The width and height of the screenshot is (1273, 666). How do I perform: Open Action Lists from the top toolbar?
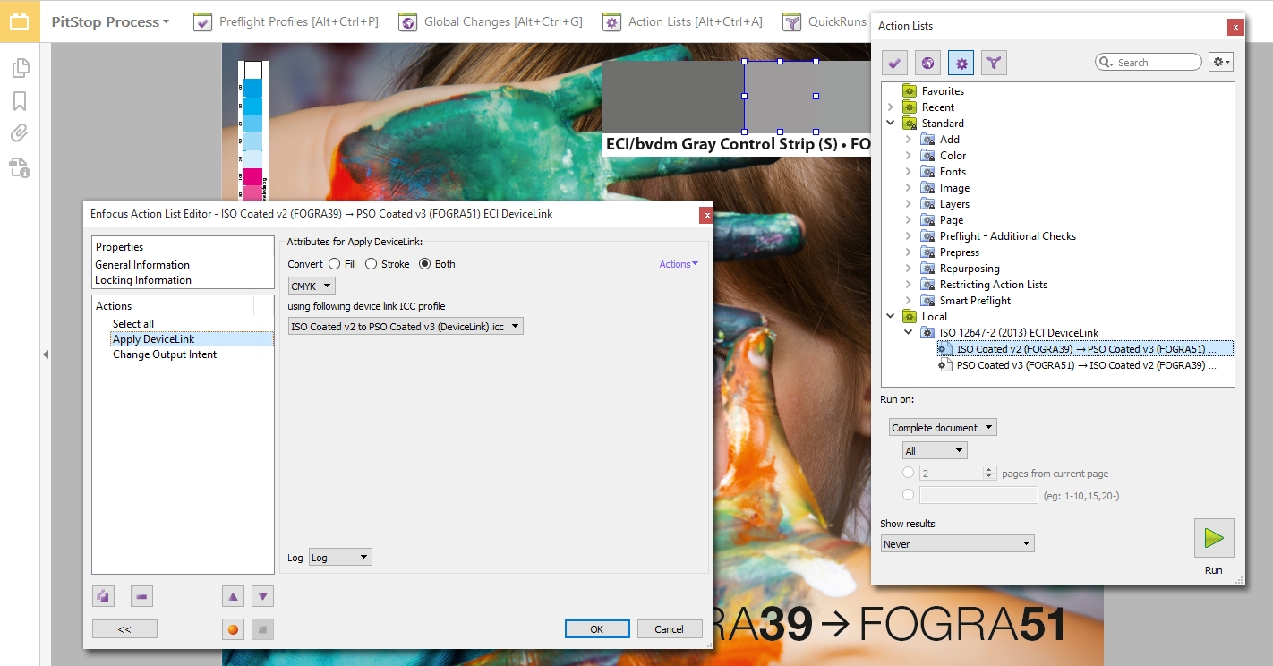point(682,21)
